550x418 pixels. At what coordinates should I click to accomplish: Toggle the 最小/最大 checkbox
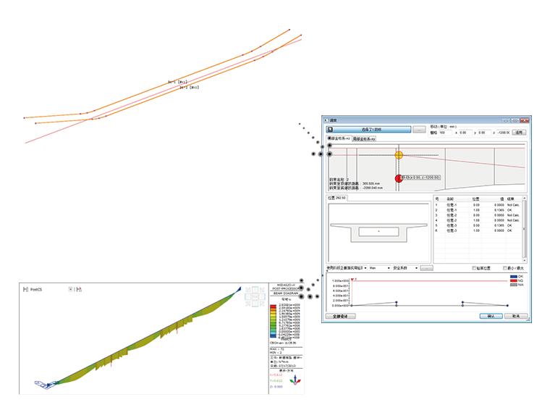(x=504, y=268)
